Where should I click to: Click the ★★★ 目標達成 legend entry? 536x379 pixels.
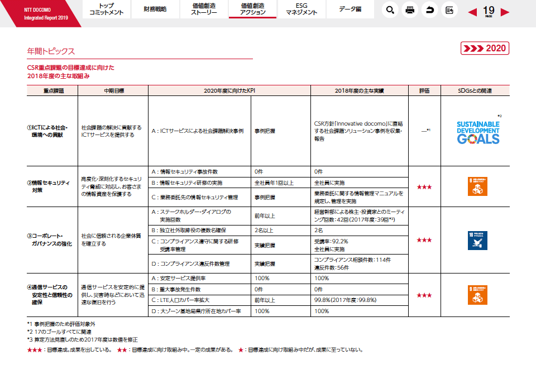point(70,350)
